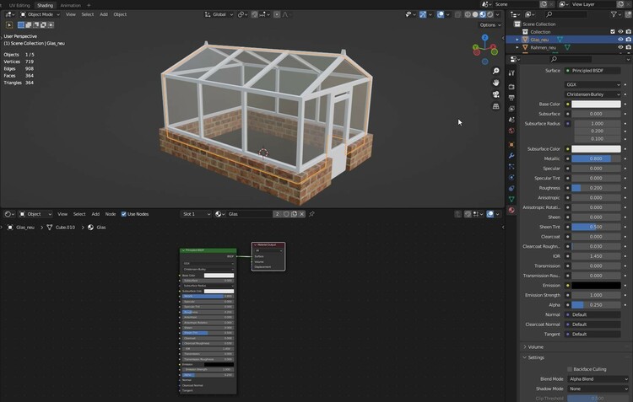Click the new scene icon beside Scene
The height and width of the screenshot is (402, 633).
[x=544, y=4]
